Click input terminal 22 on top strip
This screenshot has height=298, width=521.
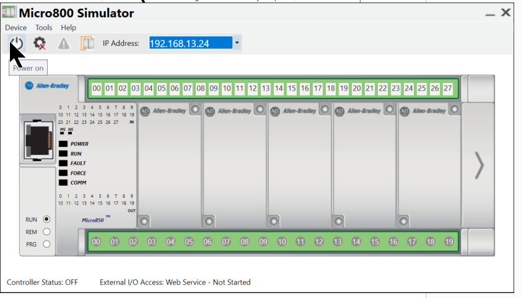383,89
